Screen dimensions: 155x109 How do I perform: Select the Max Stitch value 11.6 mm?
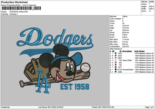126,40
